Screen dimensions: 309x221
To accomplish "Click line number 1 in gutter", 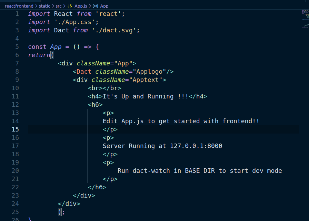I will pyautogui.click(x=17, y=14).
